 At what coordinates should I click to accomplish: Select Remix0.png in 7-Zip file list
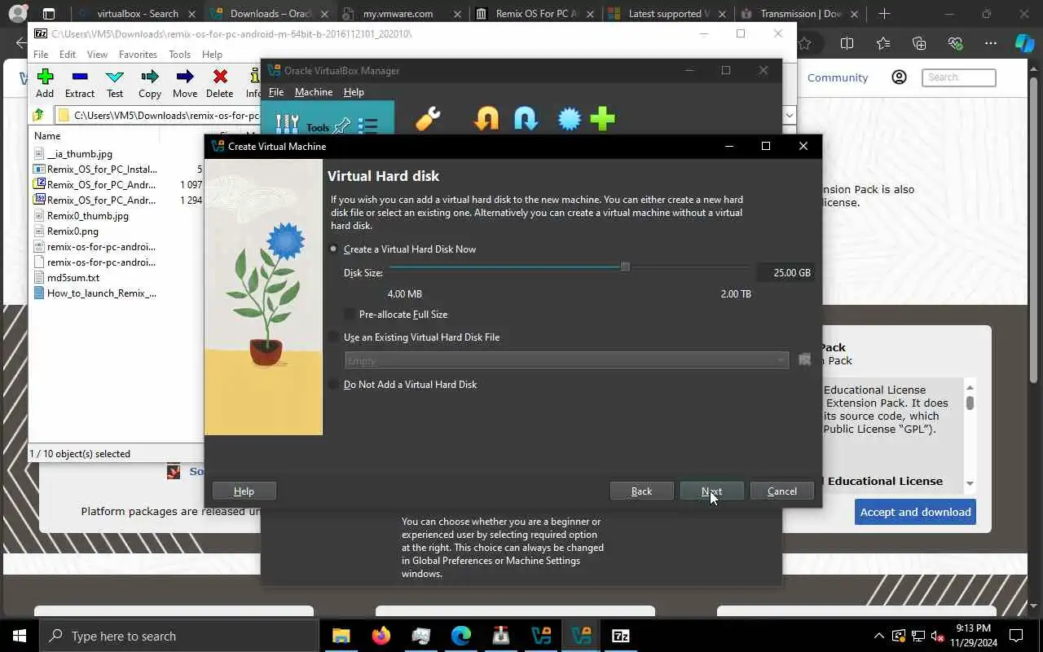tap(73, 231)
